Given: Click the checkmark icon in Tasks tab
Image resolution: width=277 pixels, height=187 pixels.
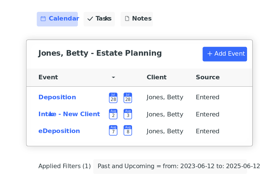Looking at the screenshot, I should click(x=90, y=19).
